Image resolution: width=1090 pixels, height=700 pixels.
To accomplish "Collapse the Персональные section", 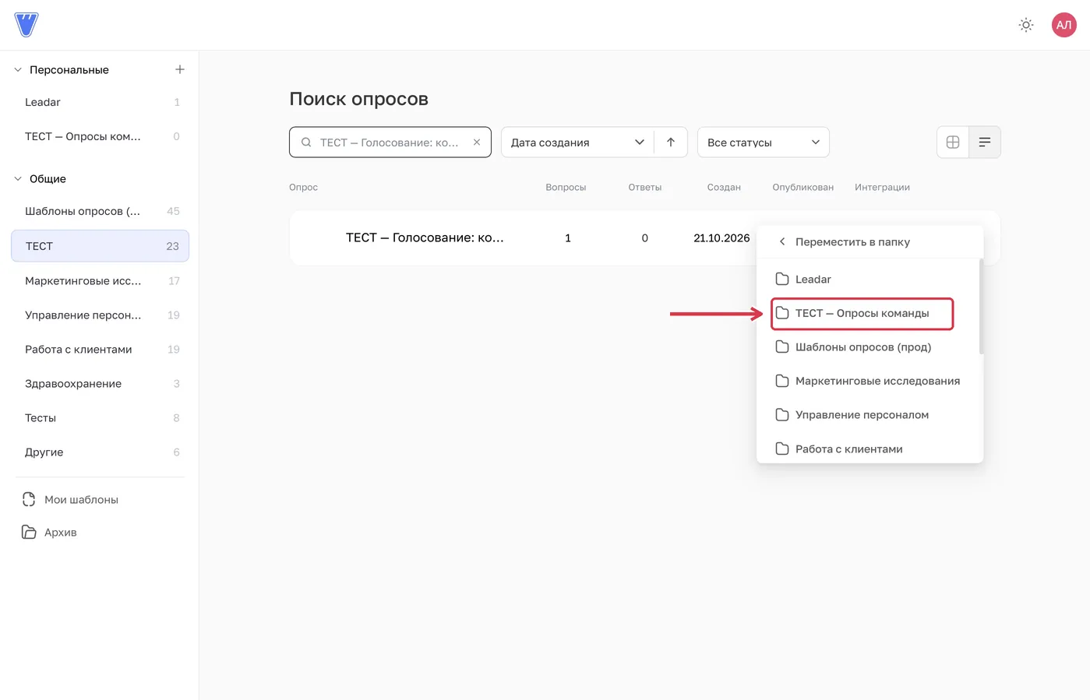I will 18,69.
